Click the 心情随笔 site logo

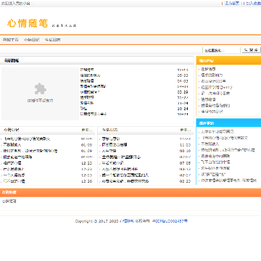coord(28,23)
